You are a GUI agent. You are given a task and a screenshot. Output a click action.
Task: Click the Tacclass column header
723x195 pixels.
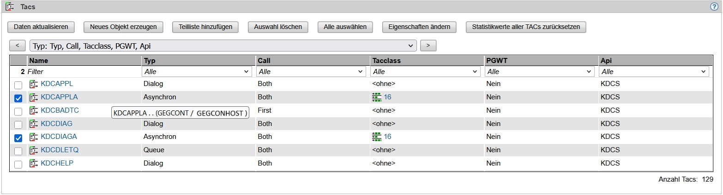click(x=386, y=61)
